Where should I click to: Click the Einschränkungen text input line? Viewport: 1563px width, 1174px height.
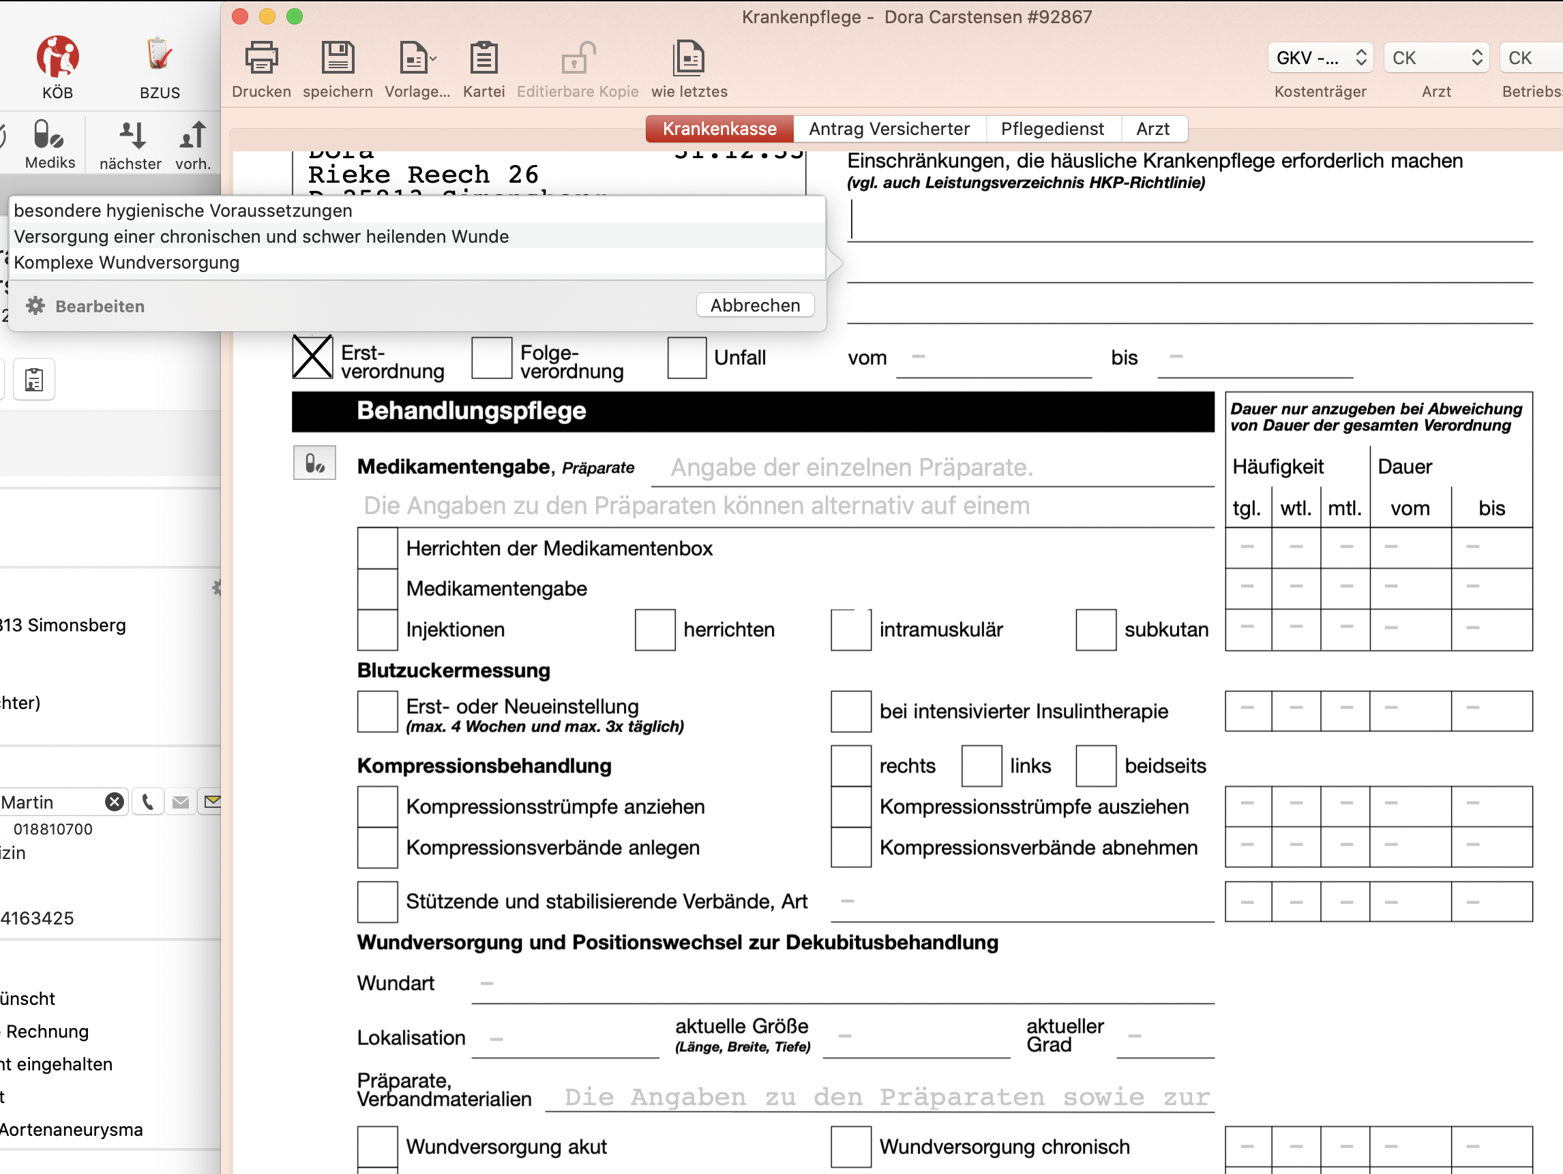(1190, 220)
